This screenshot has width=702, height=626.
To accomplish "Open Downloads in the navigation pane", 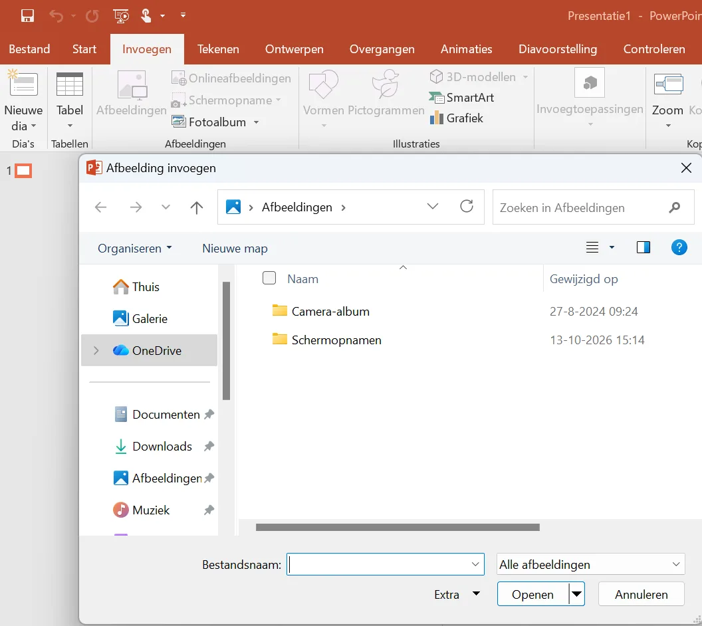I will tap(162, 446).
